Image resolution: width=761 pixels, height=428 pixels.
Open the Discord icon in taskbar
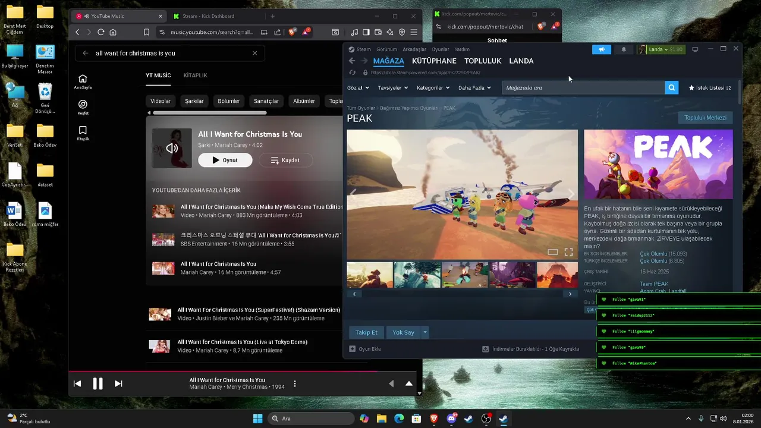(x=451, y=418)
